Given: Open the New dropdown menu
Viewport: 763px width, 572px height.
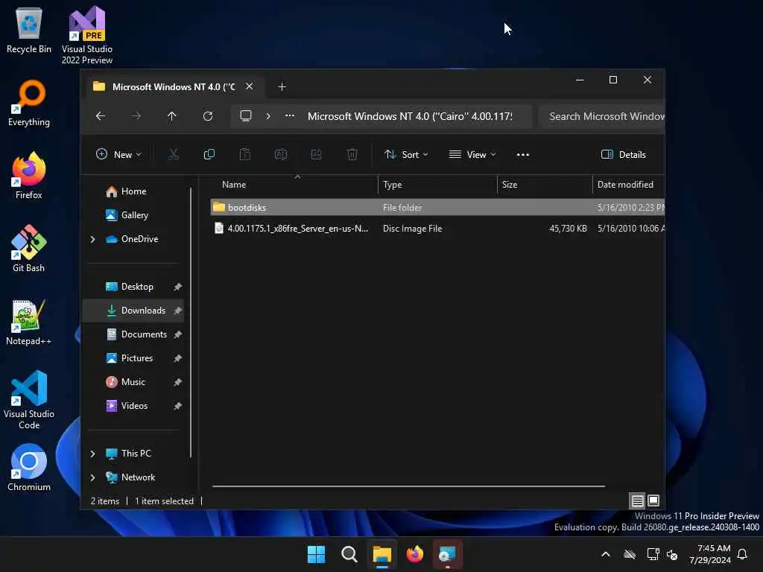Looking at the screenshot, I should (118, 155).
